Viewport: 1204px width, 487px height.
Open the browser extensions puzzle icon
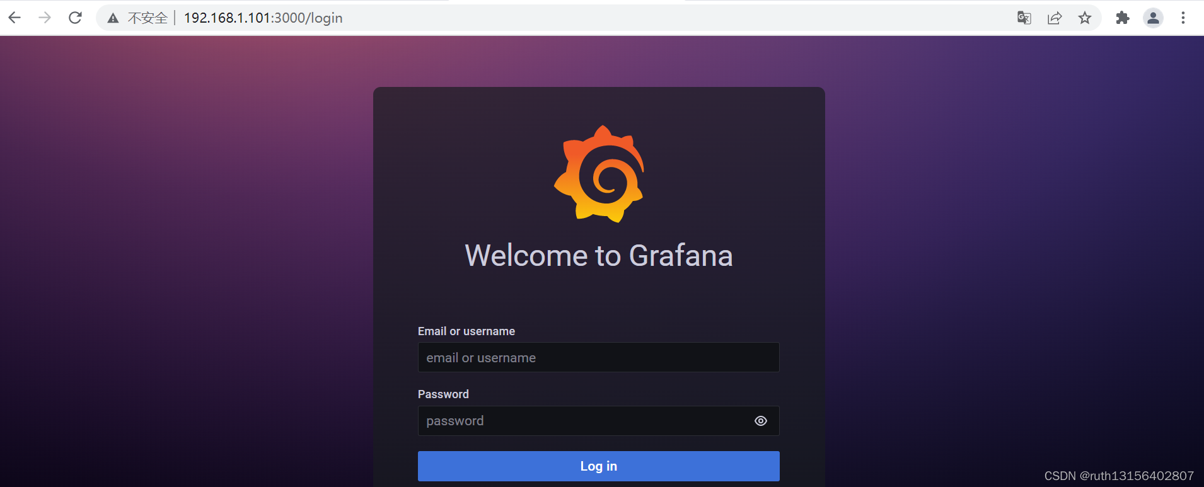click(x=1123, y=18)
